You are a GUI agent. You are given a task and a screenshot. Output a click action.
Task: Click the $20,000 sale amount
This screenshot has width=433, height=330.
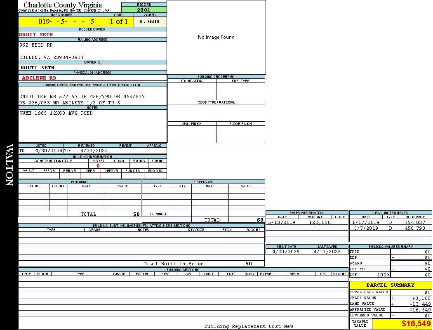[320, 222]
